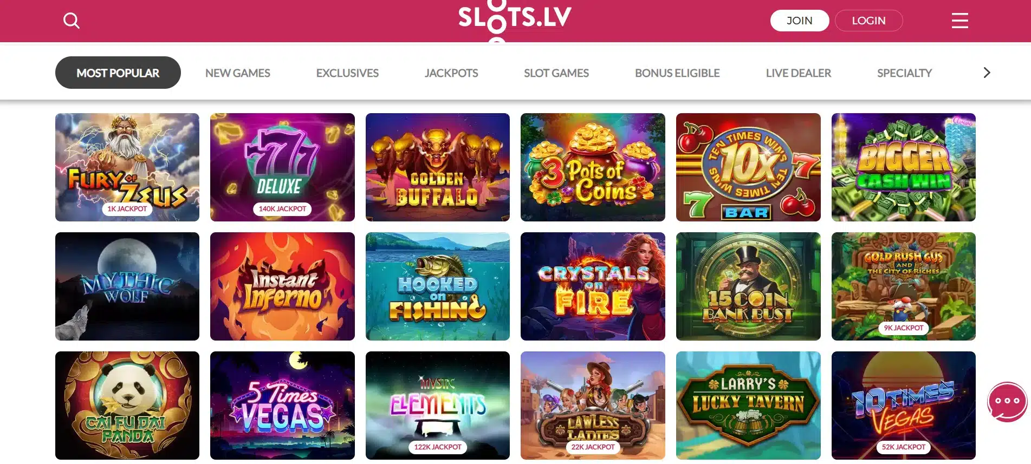Open Mystic Elements game tile
The height and width of the screenshot is (464, 1031).
[x=438, y=406]
